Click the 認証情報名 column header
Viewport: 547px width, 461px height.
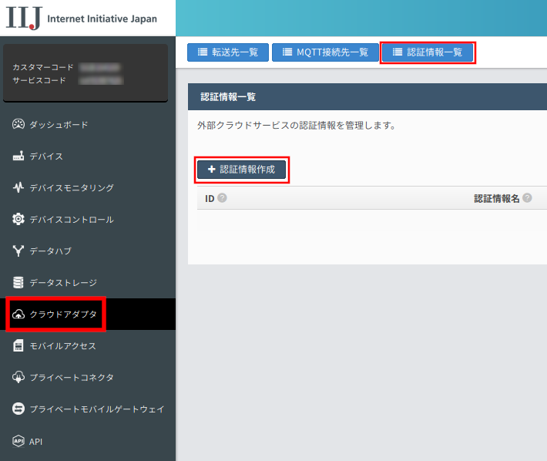point(497,199)
